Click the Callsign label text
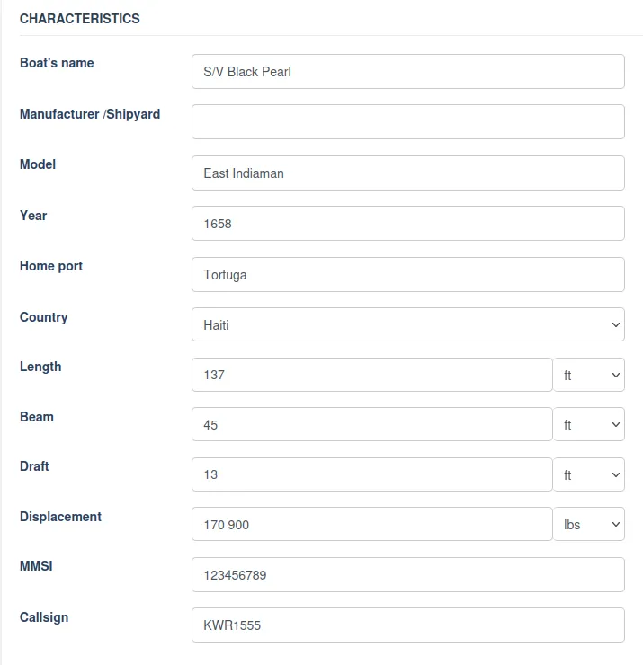643x665 pixels. pyautogui.click(x=44, y=617)
